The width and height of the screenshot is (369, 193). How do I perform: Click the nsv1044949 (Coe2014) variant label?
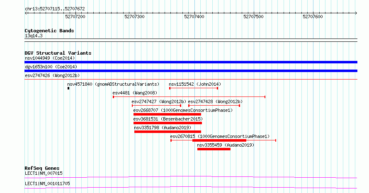50,58
